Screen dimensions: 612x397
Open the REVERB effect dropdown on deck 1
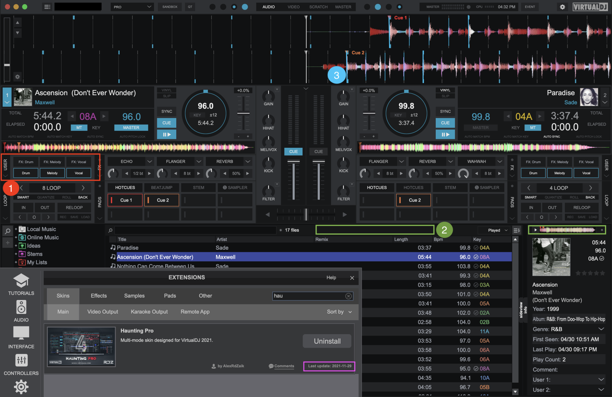(x=248, y=161)
